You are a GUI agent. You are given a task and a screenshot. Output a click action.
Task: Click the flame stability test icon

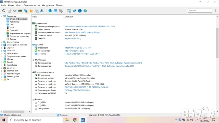31,11
